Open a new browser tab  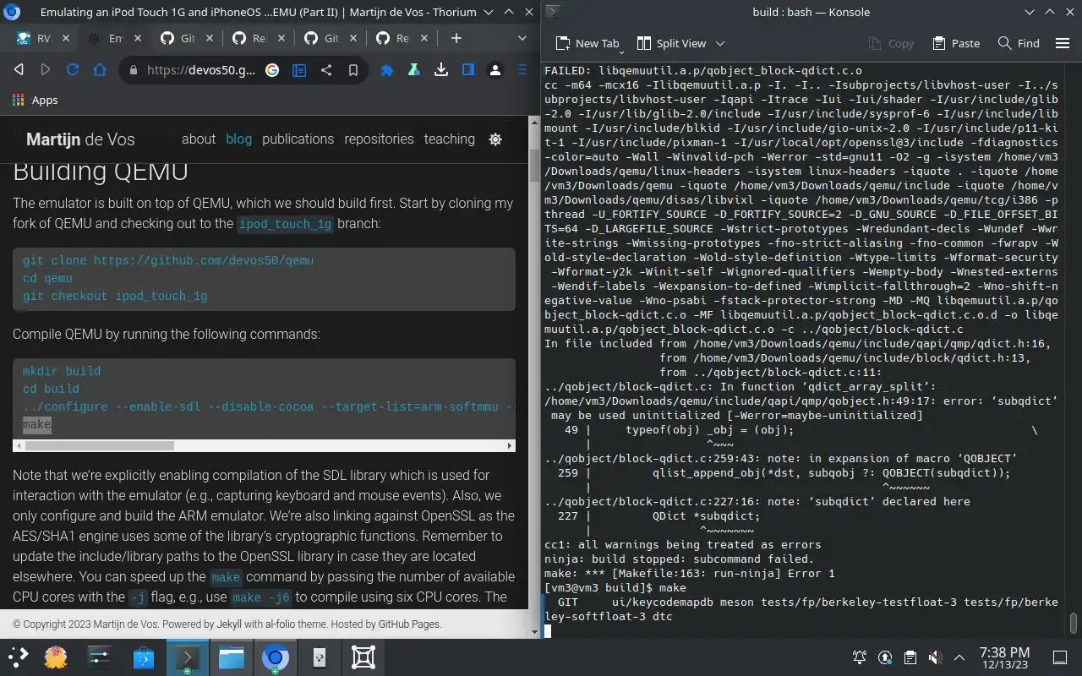coord(456,38)
